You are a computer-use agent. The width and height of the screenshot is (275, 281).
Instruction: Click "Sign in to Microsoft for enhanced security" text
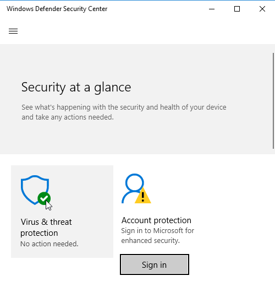[157, 235]
